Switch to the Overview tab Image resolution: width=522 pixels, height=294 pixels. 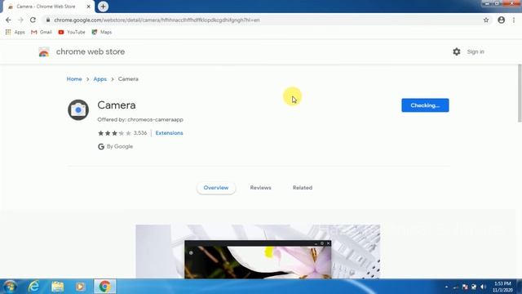[215, 188]
